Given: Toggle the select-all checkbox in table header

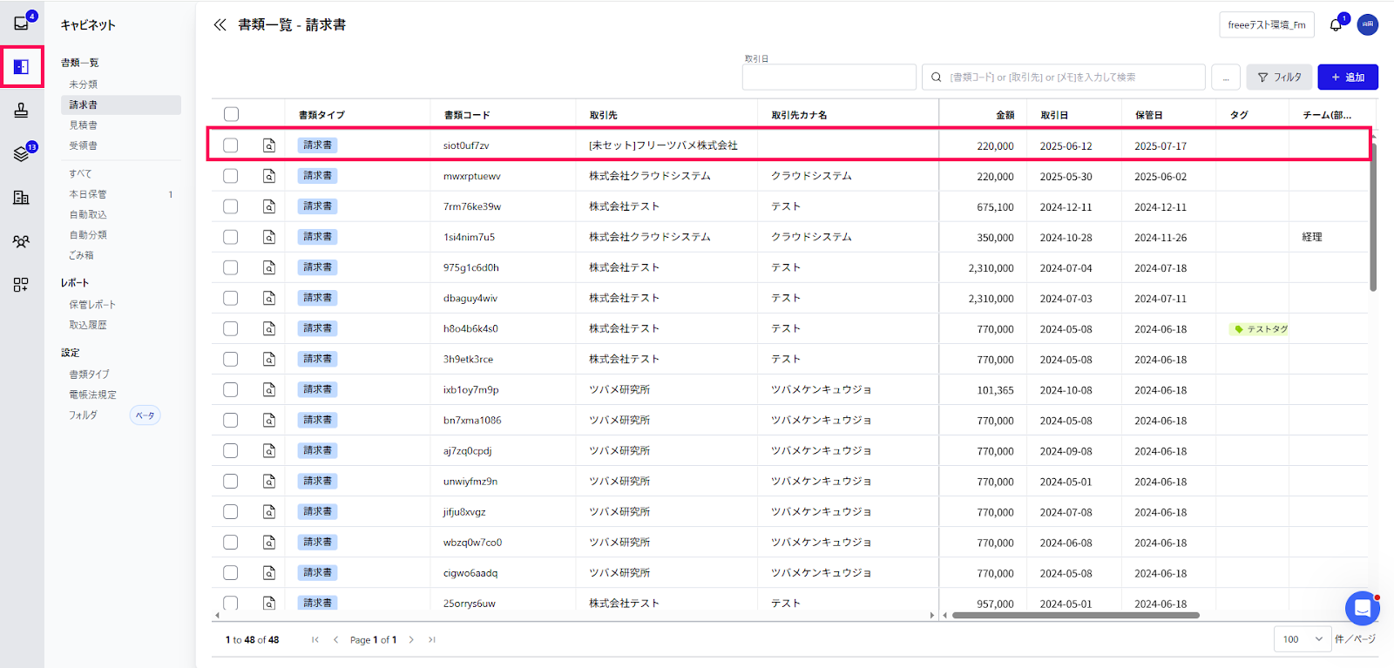Looking at the screenshot, I should point(231,114).
